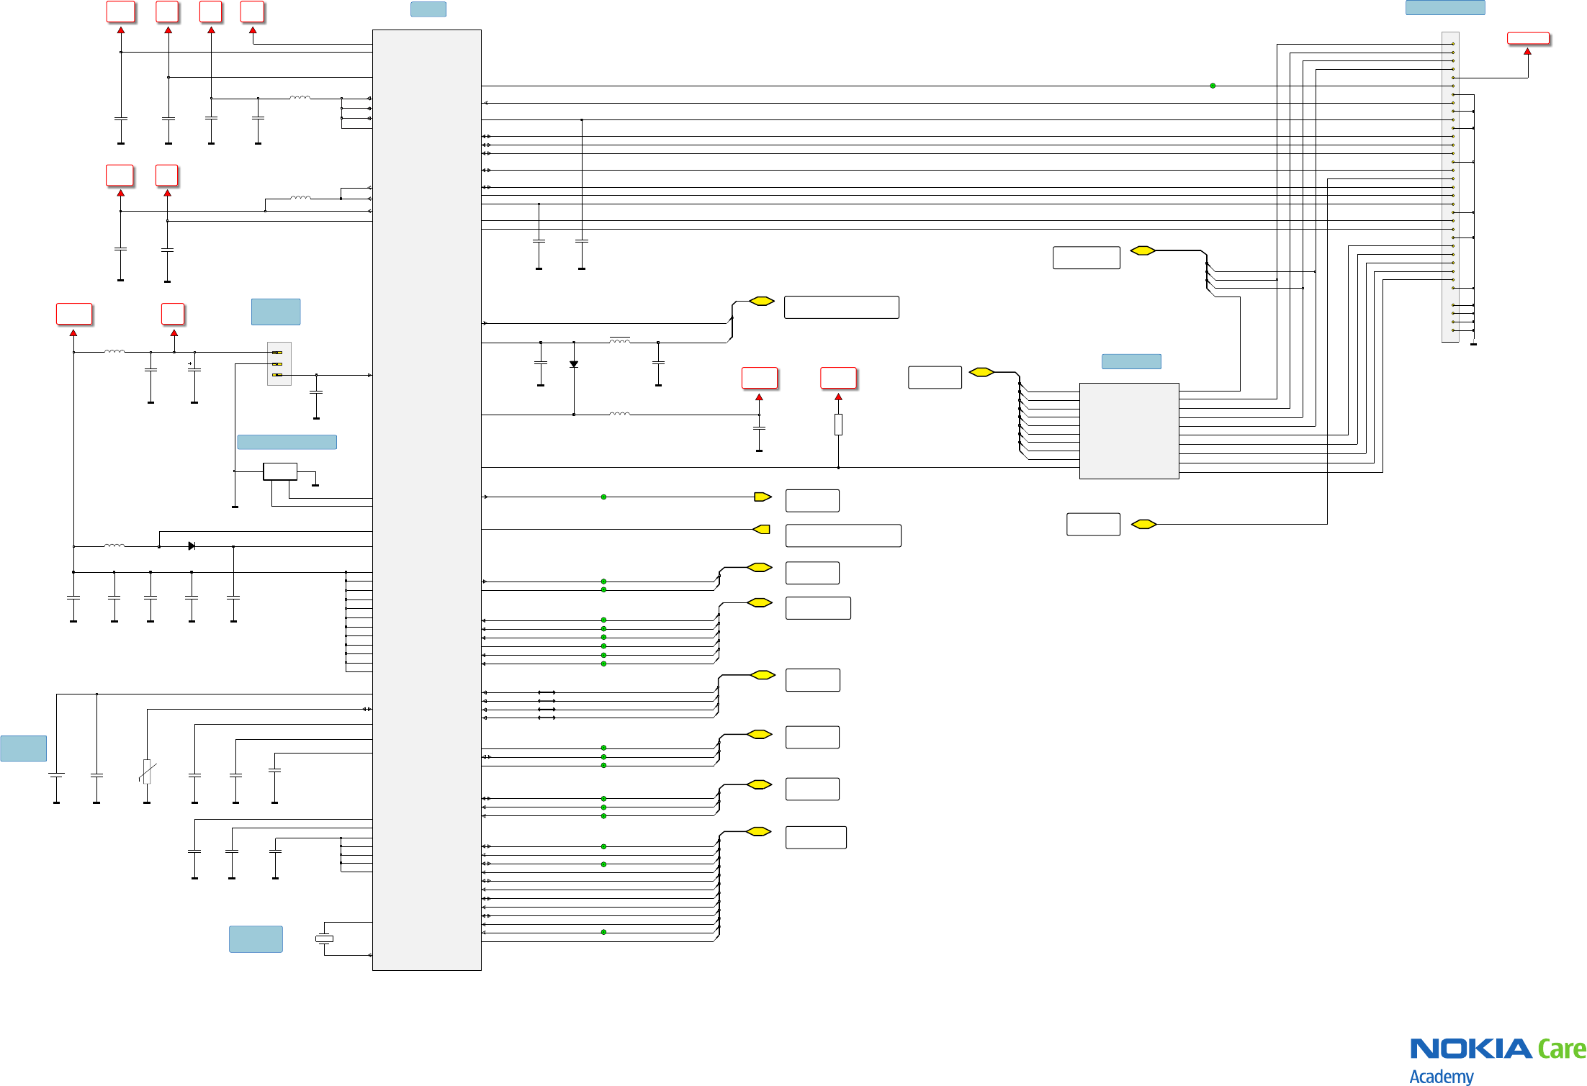The height and width of the screenshot is (1086, 1587).
Task: Click the crystal oscillator symbol
Action: [325, 938]
